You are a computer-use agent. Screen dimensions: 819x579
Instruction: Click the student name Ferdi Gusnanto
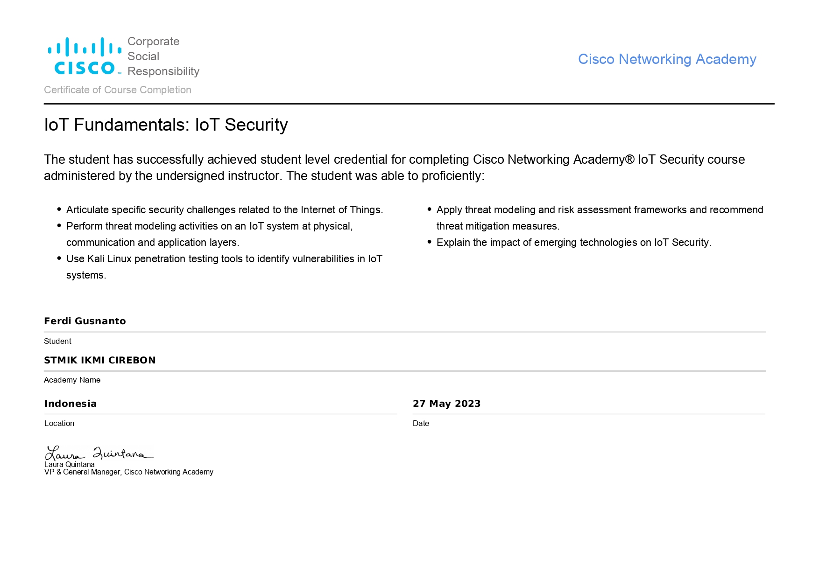tap(85, 321)
